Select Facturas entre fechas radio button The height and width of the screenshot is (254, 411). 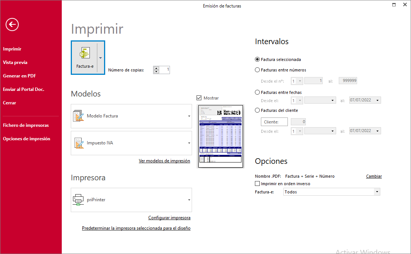coord(257,92)
